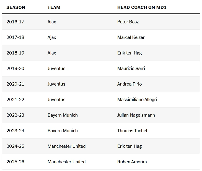Select Juventus in the 2019-20 row
The image size is (202, 171).
coord(56,68)
